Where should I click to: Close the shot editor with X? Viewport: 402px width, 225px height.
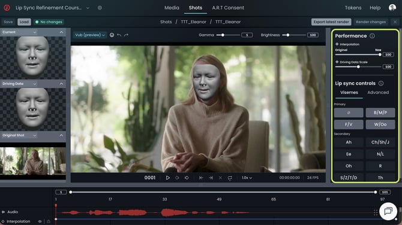[395, 22]
